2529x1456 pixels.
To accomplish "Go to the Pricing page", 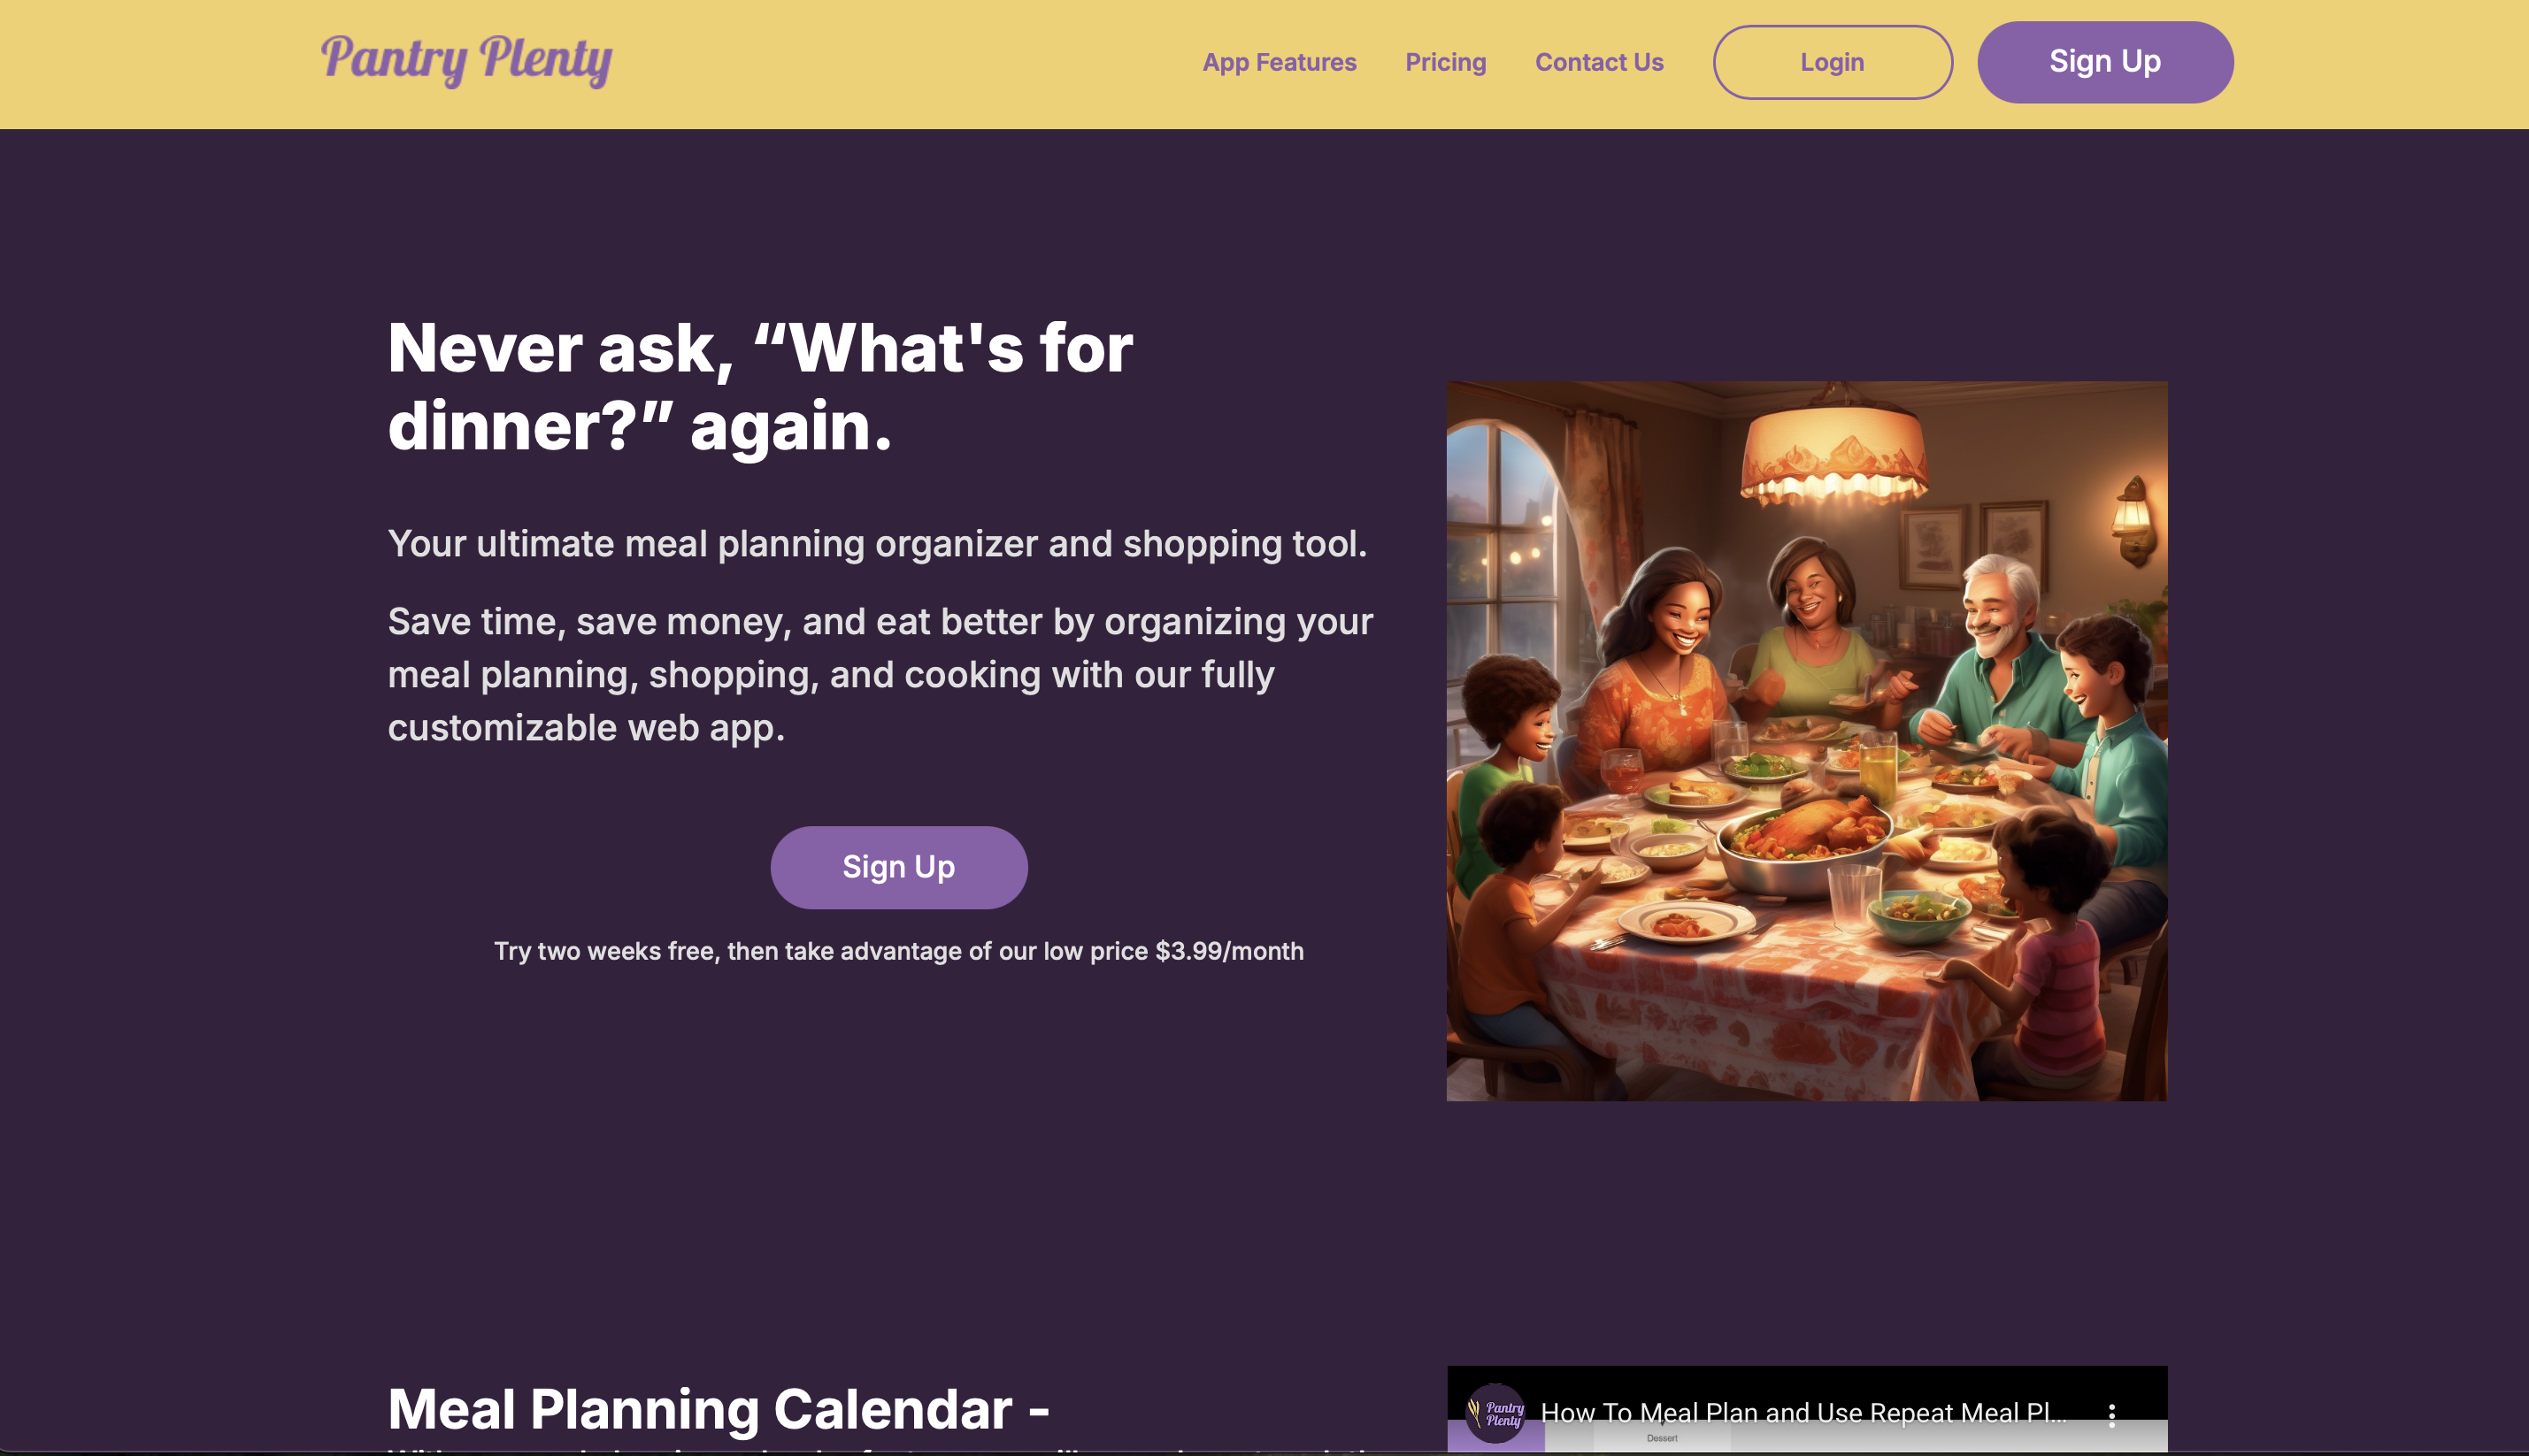I will (x=1446, y=62).
